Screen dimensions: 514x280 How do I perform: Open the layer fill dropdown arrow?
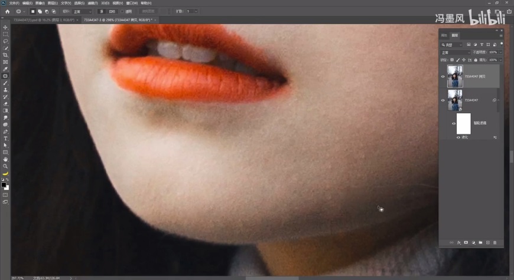pyautogui.click(x=500, y=60)
